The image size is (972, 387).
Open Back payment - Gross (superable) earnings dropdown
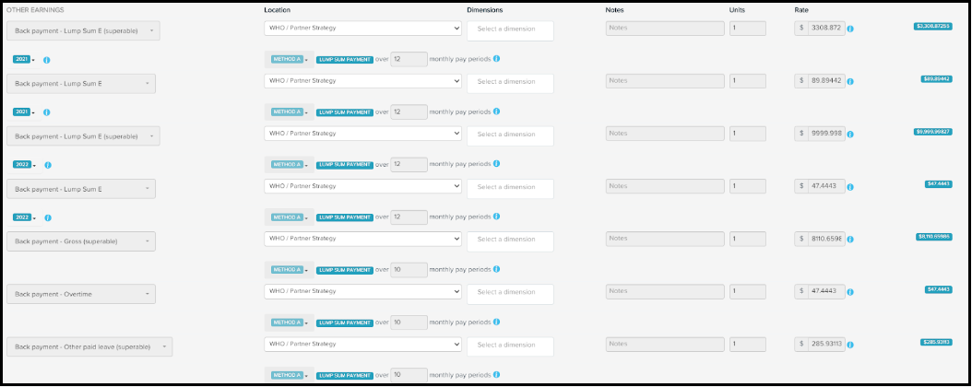[x=81, y=241]
